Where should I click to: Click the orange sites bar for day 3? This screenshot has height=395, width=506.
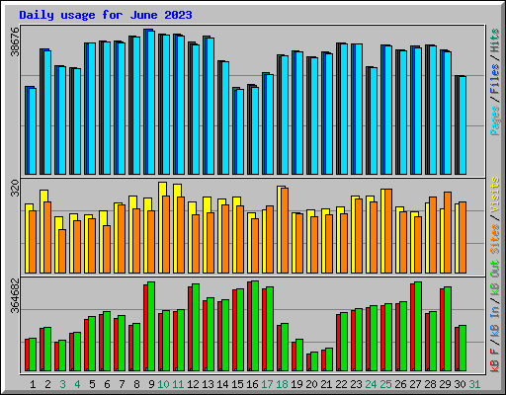click(x=62, y=251)
